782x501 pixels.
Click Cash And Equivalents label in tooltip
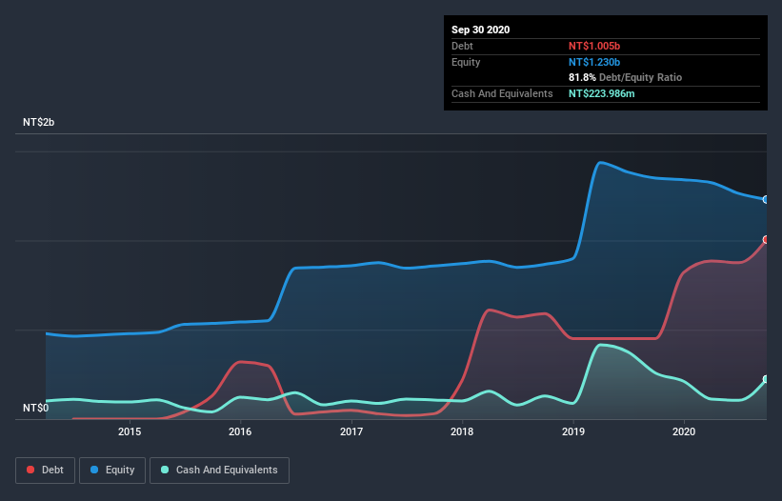tap(502, 93)
